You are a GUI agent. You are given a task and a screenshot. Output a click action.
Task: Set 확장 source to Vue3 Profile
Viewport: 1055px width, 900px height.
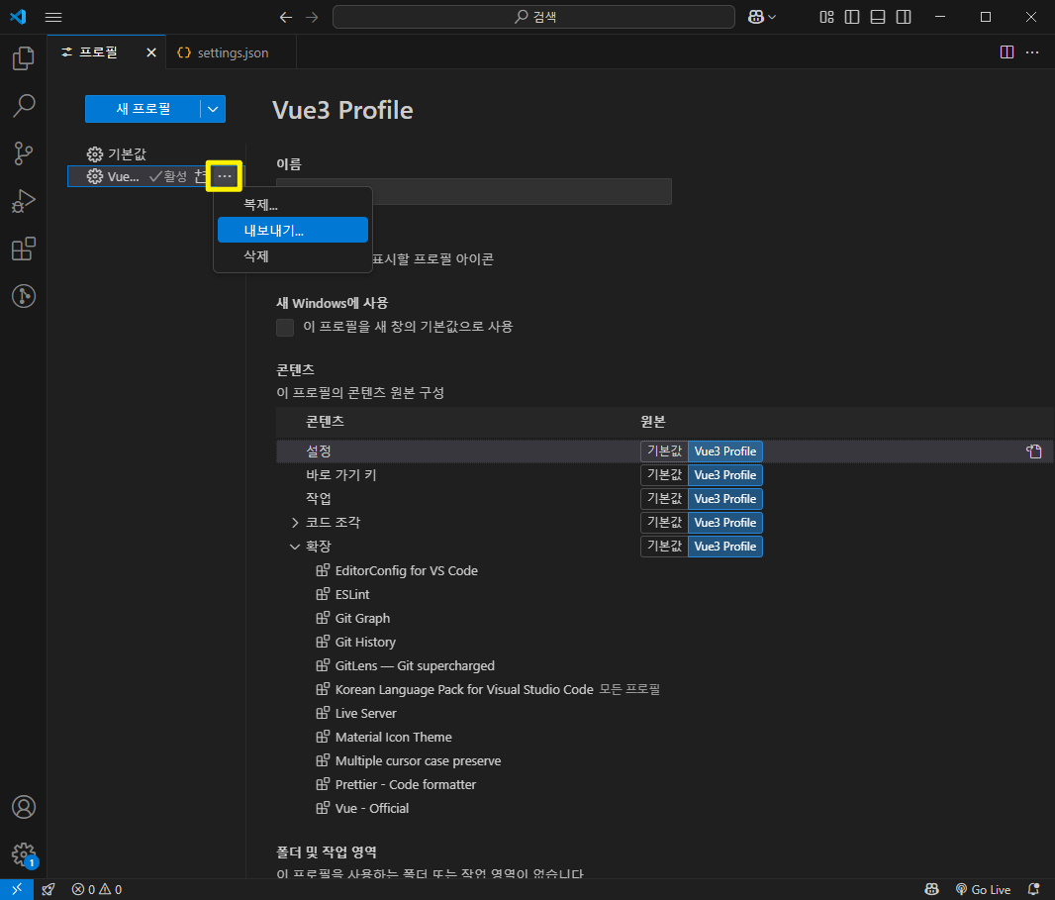click(x=724, y=547)
